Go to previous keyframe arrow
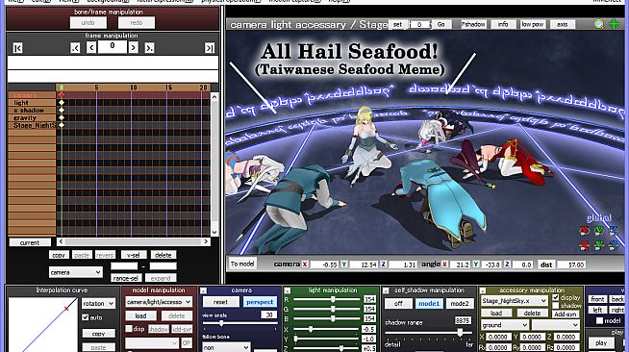 pyautogui.click(x=75, y=48)
